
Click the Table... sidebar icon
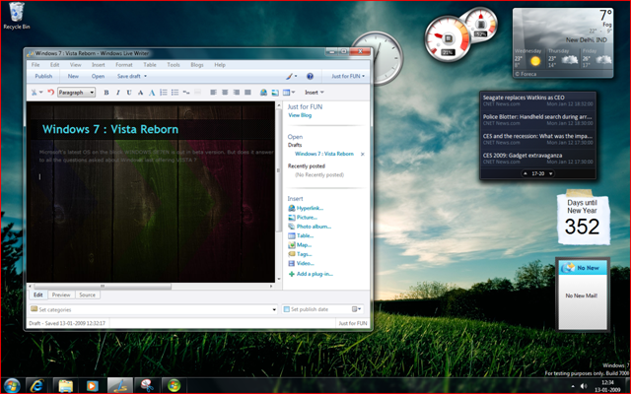tap(292, 235)
